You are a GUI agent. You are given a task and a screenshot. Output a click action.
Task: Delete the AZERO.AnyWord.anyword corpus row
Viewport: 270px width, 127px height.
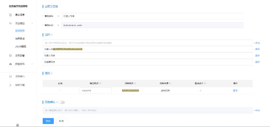pyautogui.click(x=257, y=49)
